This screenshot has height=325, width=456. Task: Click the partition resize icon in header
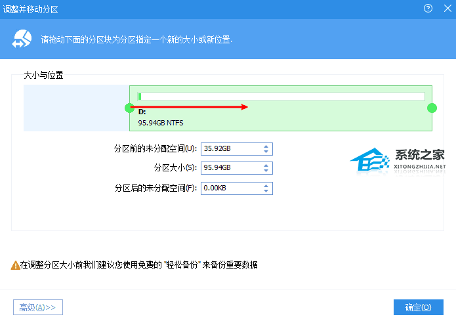[x=22, y=39]
